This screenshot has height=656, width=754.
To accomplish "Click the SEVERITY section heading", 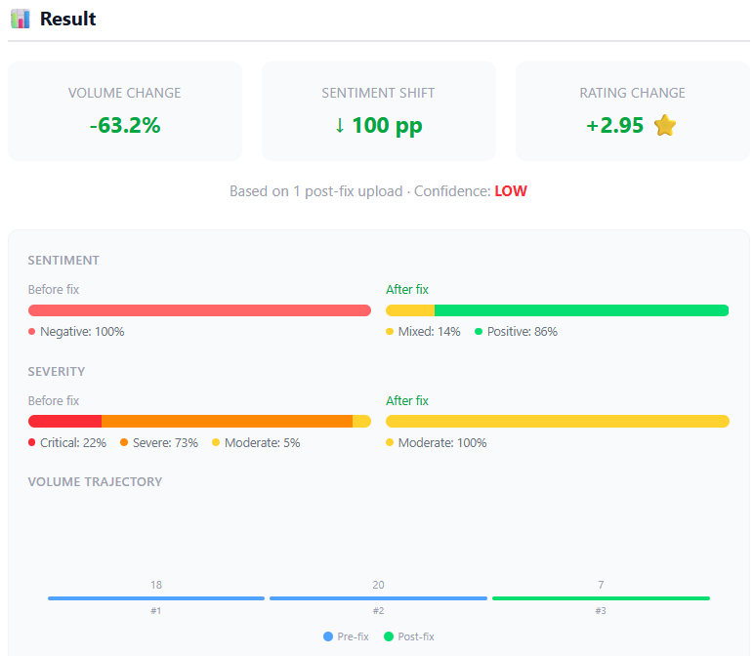I will pos(57,372).
